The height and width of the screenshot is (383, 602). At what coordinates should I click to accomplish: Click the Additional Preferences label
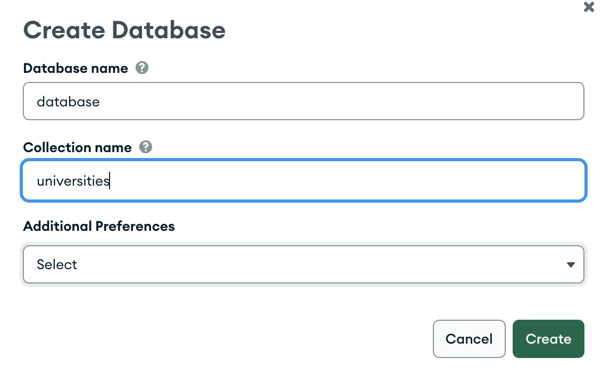coord(99,226)
